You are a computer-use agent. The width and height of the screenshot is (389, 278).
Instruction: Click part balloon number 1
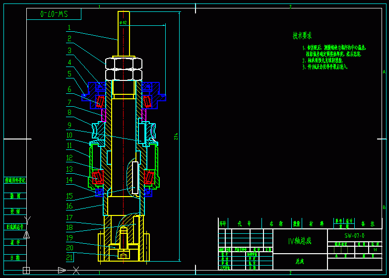[69, 28]
